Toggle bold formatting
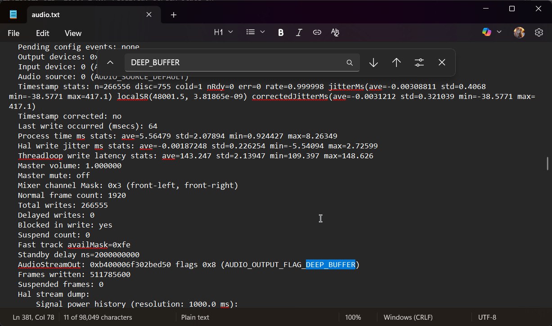Image resolution: width=552 pixels, height=326 pixels. [x=281, y=32]
